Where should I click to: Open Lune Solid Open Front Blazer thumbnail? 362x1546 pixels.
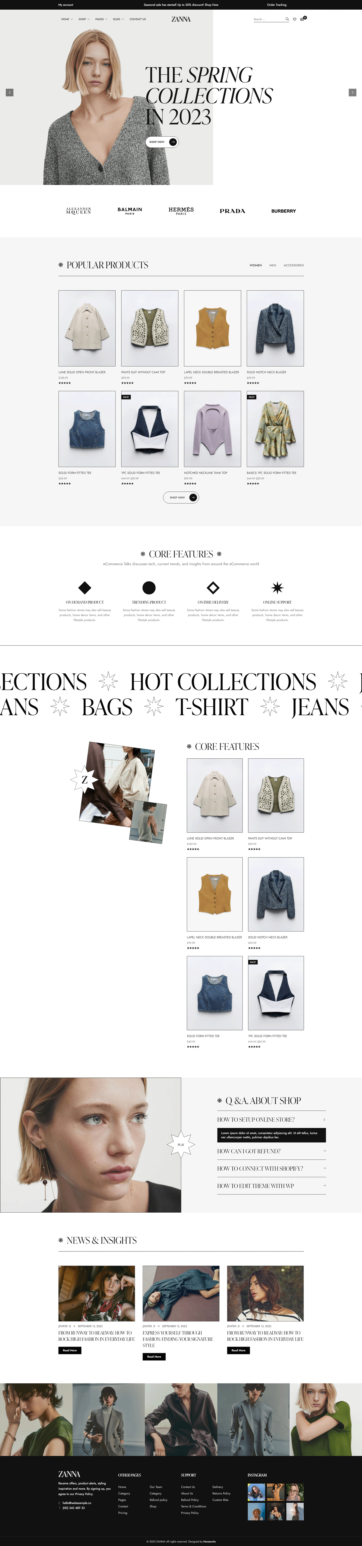pos(87,328)
